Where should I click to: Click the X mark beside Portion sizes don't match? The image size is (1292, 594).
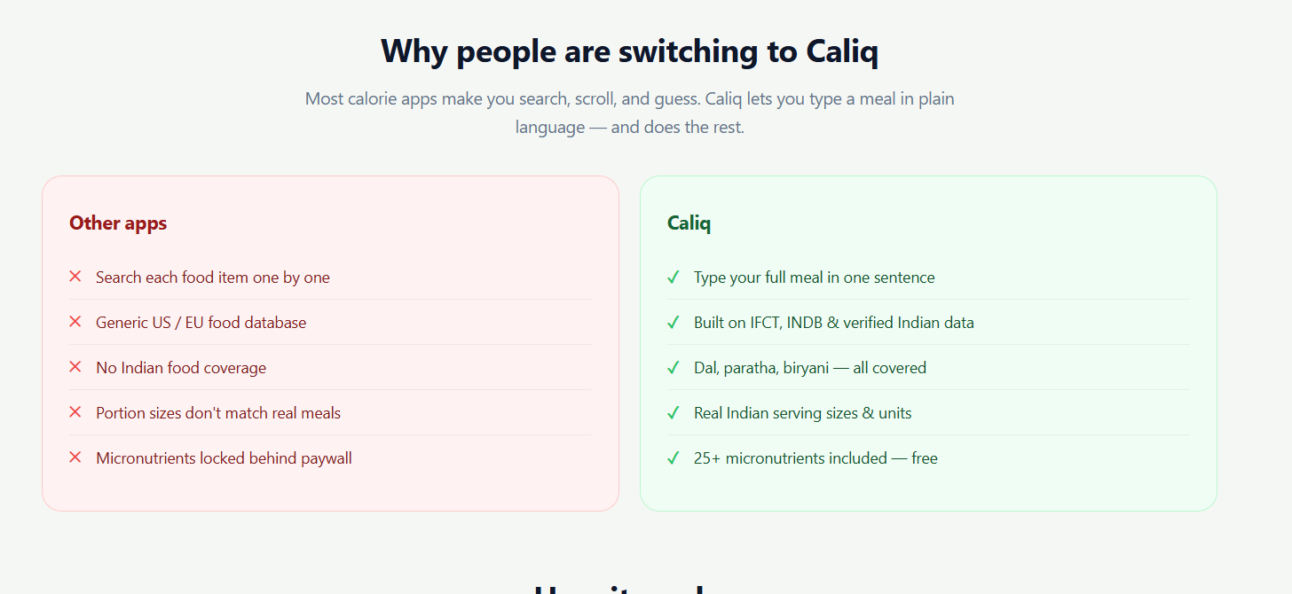75,412
